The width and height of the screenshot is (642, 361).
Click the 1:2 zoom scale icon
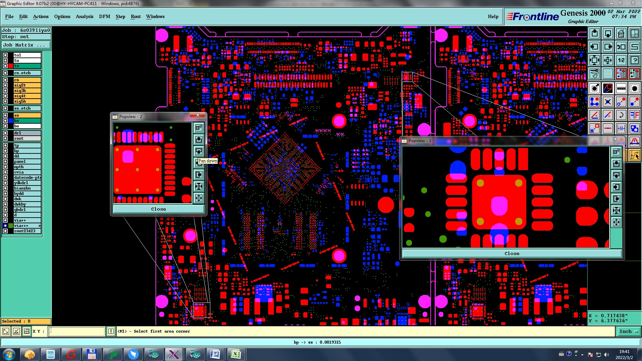click(621, 60)
